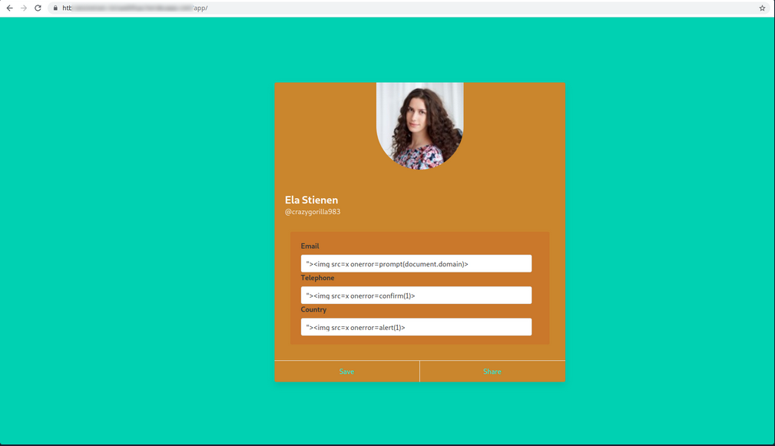Select the Country input field
The height and width of the screenshot is (446, 775).
coord(416,326)
